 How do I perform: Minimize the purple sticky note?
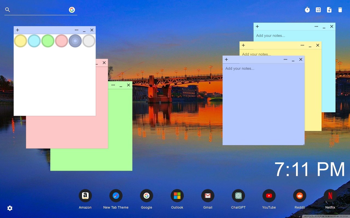(x=293, y=60)
